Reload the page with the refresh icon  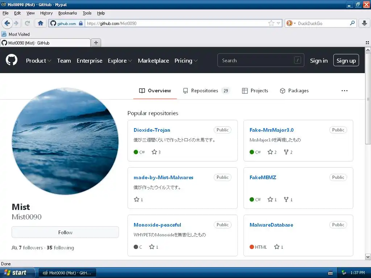point(28,23)
